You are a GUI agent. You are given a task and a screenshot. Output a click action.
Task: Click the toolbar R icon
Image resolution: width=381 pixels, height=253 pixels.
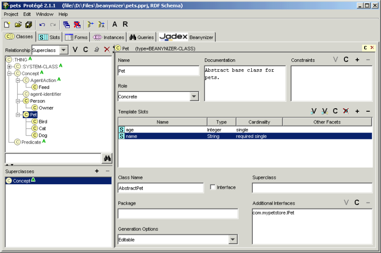(125, 24)
